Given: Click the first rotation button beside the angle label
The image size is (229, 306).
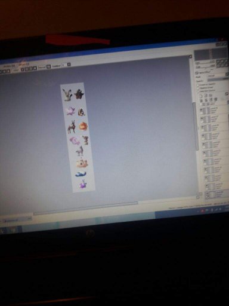Looking at the screenshot, I should pos(23,69).
